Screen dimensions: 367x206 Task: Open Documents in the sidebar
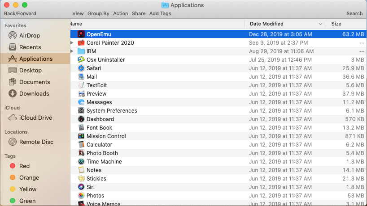[x=35, y=82]
